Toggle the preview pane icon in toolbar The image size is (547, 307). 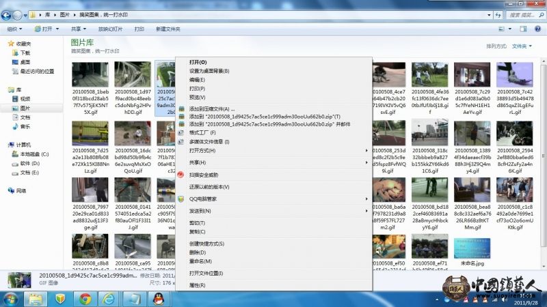click(x=523, y=29)
